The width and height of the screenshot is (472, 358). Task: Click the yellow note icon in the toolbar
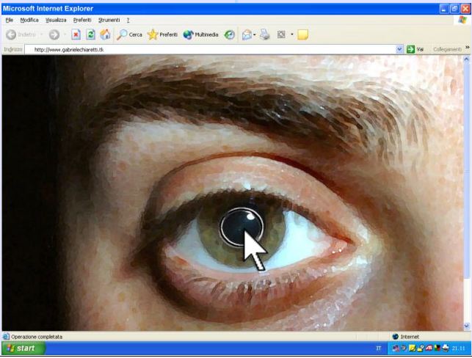click(x=302, y=34)
